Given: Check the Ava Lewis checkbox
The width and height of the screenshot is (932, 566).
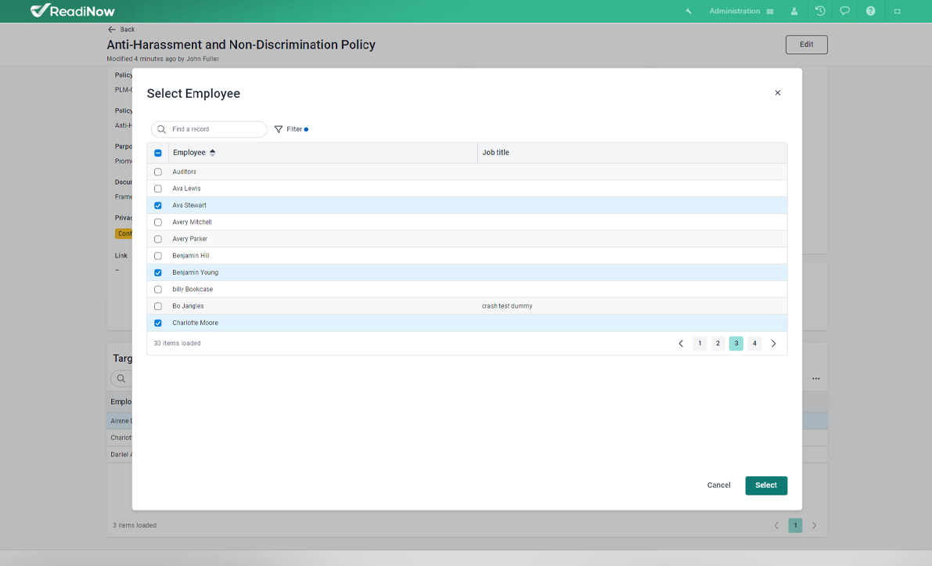Looking at the screenshot, I should click(x=158, y=189).
